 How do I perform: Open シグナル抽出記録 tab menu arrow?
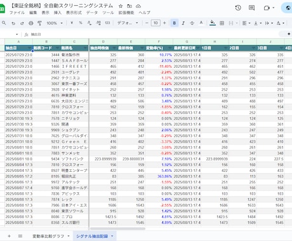112,236
